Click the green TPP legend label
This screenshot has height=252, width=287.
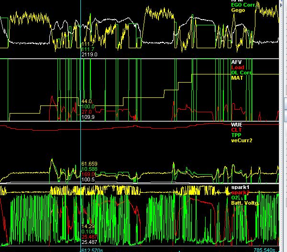point(237,135)
